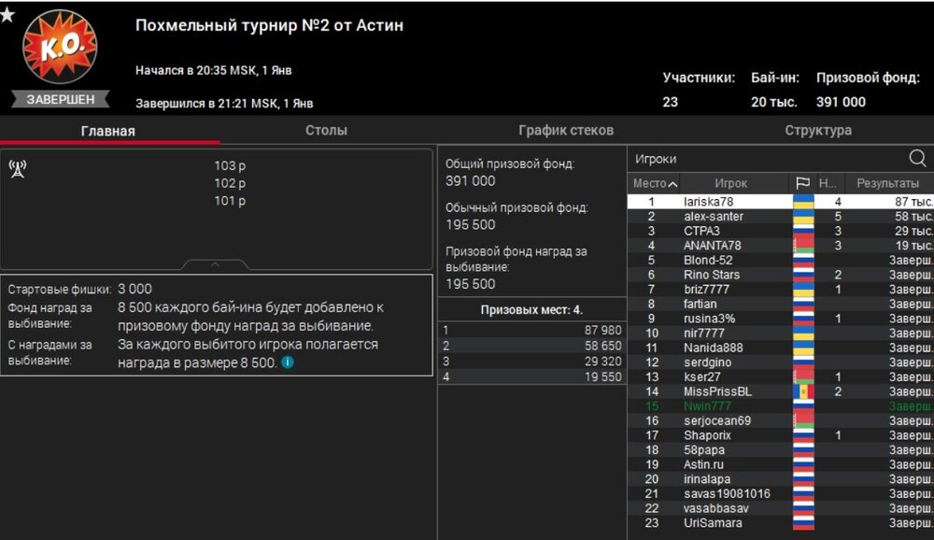Select the first place prize row 87 980
The width and height of the screenshot is (934, 540).
[532, 330]
